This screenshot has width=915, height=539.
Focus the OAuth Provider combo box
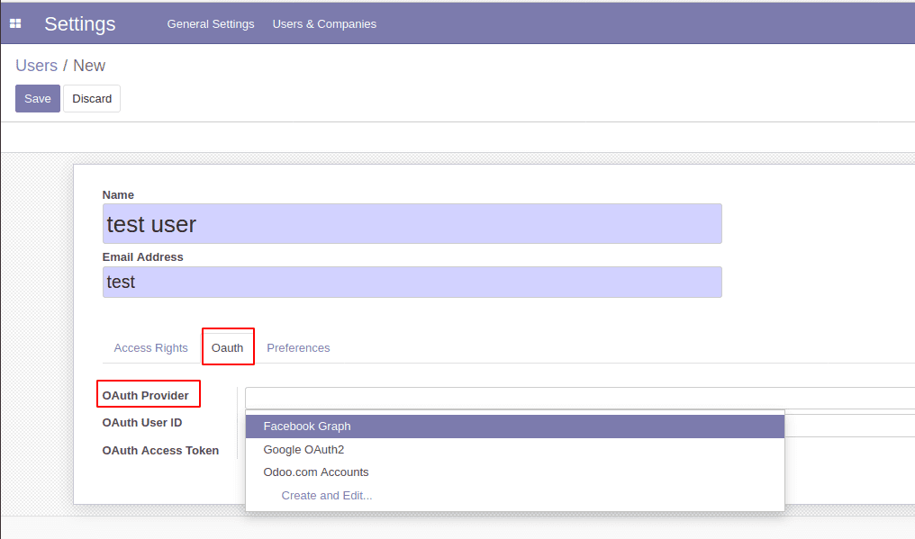[x=580, y=398]
